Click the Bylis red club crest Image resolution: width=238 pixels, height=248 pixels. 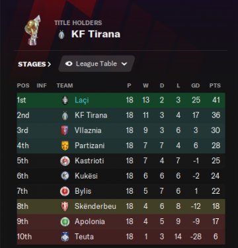coord(65,191)
